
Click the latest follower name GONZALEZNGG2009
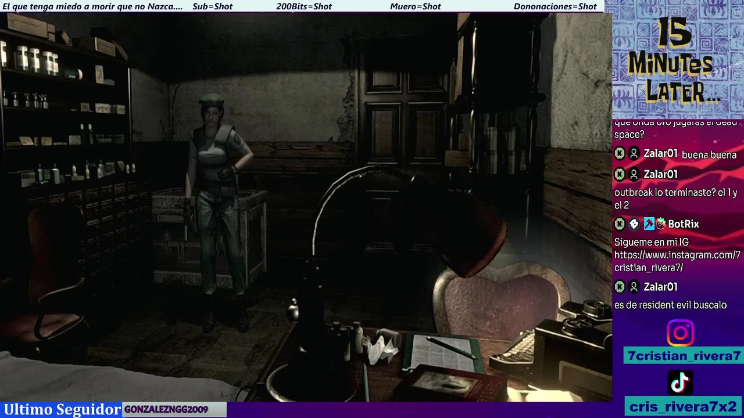pos(166,409)
